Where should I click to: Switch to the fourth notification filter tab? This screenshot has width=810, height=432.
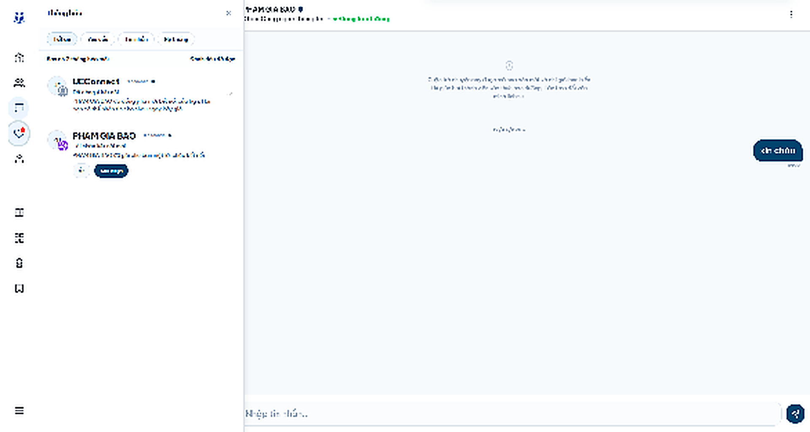176,39
